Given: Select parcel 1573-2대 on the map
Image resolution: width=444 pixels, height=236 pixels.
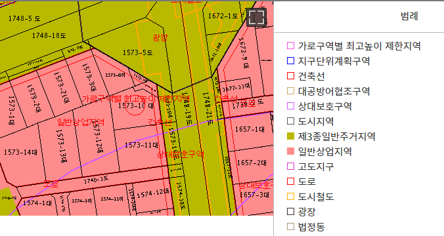Looking at the screenshot, I should pyautogui.click(x=34, y=98).
